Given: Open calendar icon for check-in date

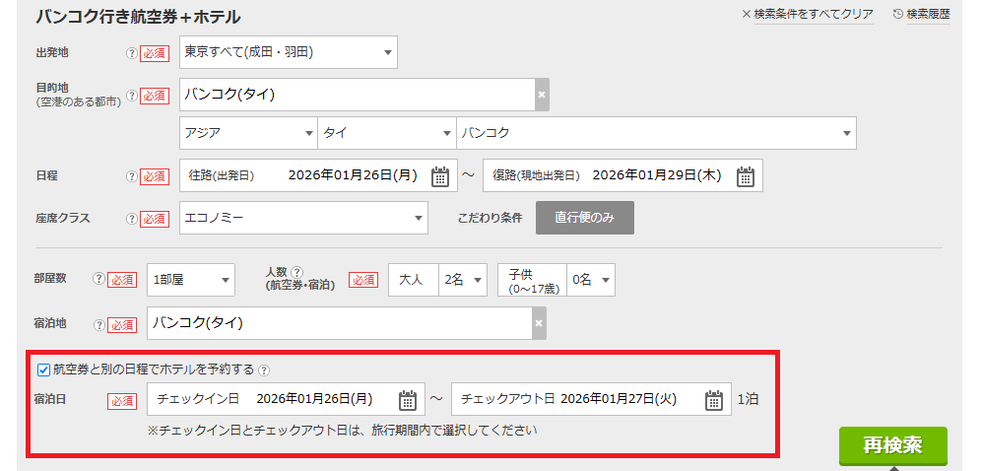Looking at the screenshot, I should pos(407,400).
